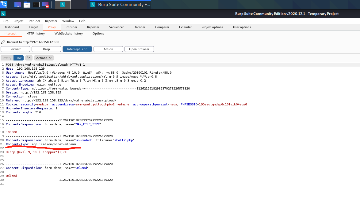Select the Intercept sub-tab
This screenshot has width=360, height=216.
[x=10, y=33]
